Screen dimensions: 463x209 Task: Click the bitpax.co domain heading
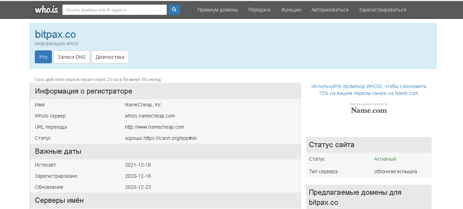click(55, 34)
